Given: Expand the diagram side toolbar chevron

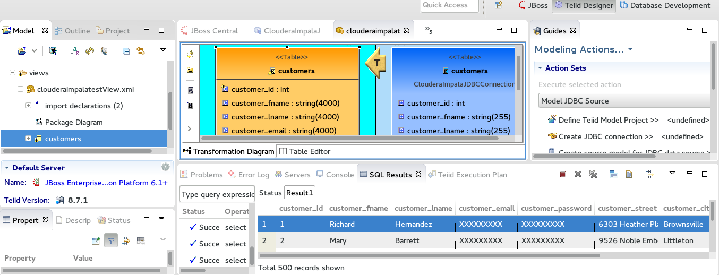Looking at the screenshot, I should click(190, 128).
